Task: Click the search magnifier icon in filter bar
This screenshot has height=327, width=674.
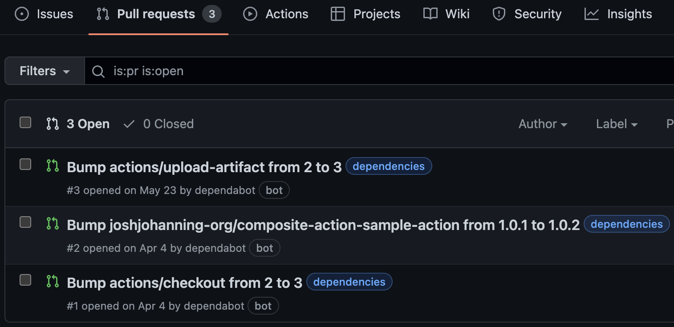Action: click(98, 71)
